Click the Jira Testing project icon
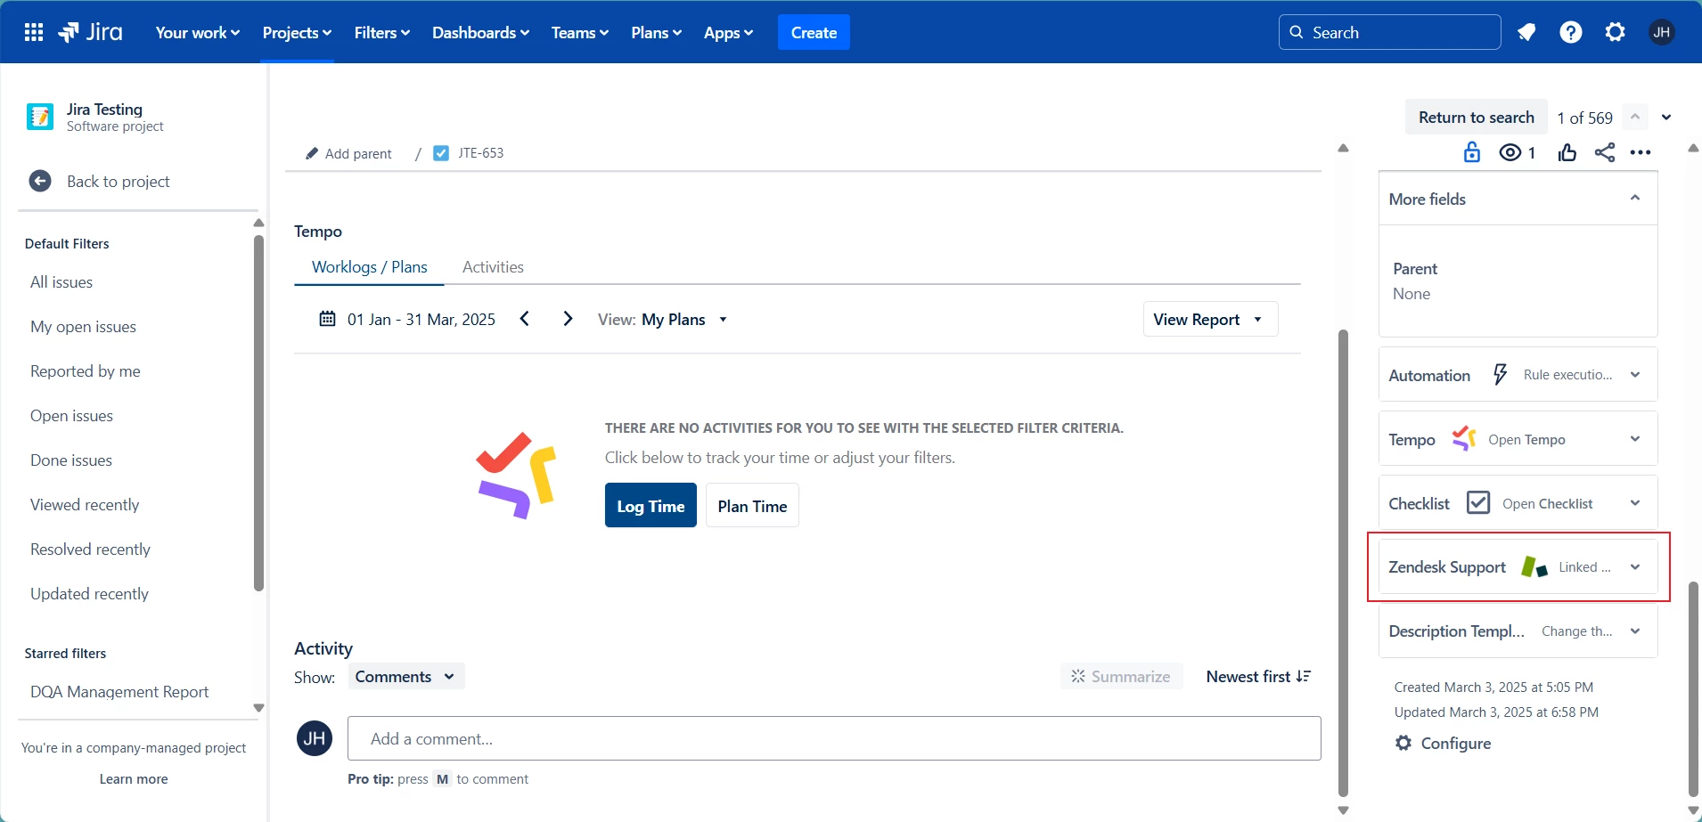The height and width of the screenshot is (822, 1702). (40, 117)
